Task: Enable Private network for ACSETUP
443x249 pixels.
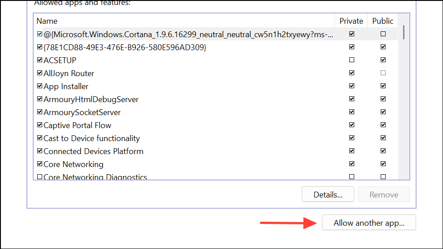Action: [352, 60]
